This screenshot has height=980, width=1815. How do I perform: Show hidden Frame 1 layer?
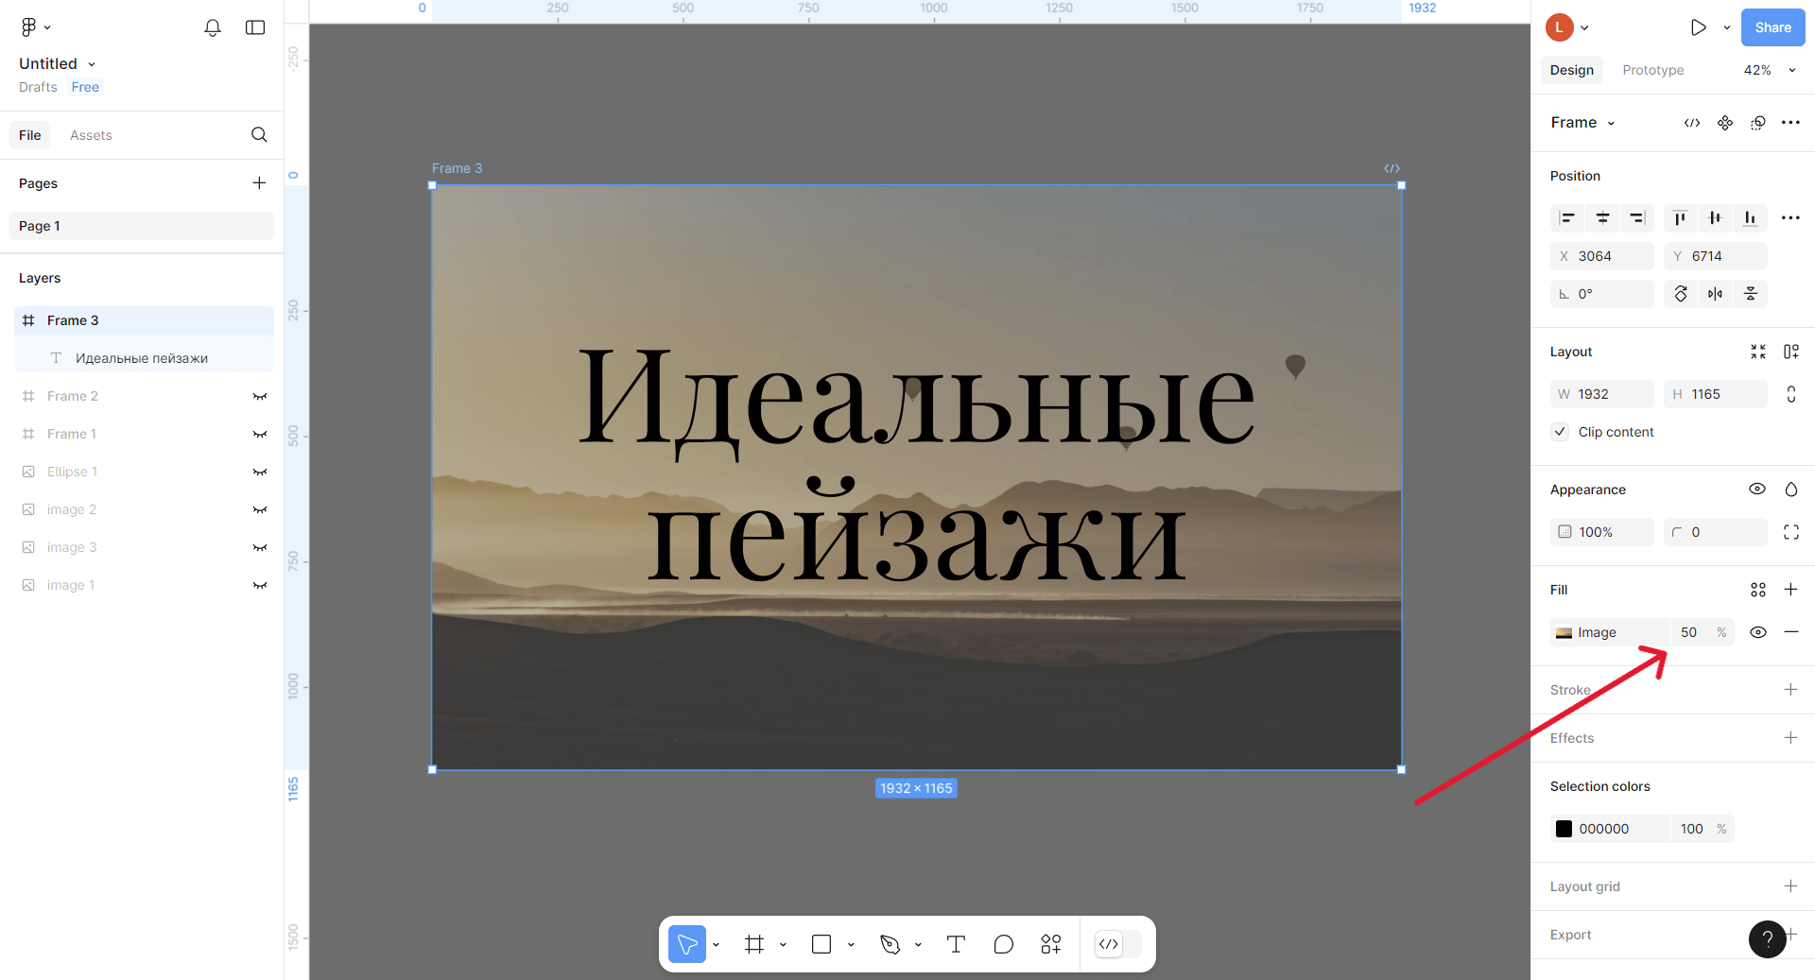click(259, 434)
